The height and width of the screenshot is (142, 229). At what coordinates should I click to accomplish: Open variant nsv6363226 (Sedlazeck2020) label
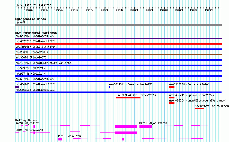point(189,84)
